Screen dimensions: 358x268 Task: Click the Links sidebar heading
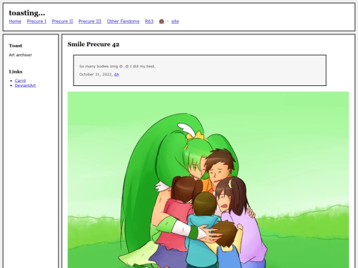tap(16, 71)
